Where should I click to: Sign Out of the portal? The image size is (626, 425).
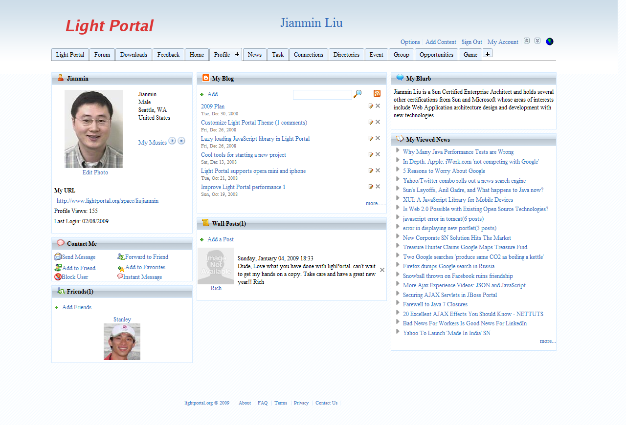(472, 42)
